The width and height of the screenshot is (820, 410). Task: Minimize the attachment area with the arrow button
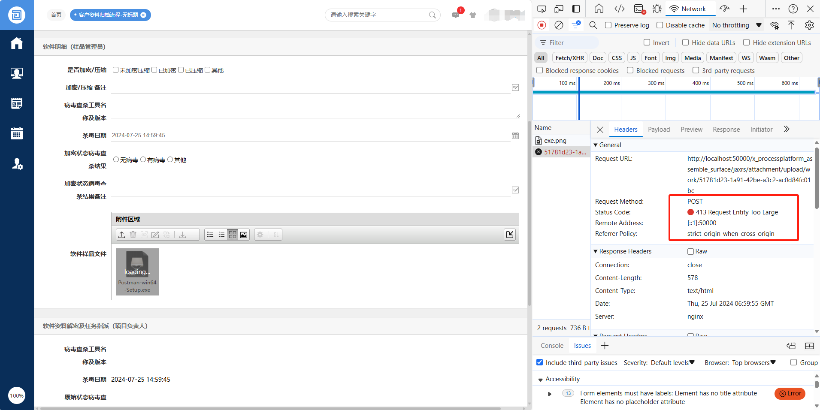[510, 234]
